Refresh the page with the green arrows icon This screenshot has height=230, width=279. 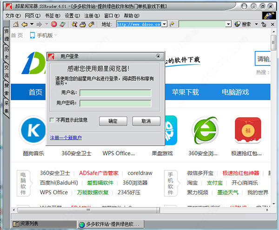62,24
